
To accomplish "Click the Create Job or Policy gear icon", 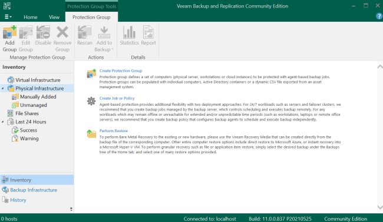I will coord(91,101).
